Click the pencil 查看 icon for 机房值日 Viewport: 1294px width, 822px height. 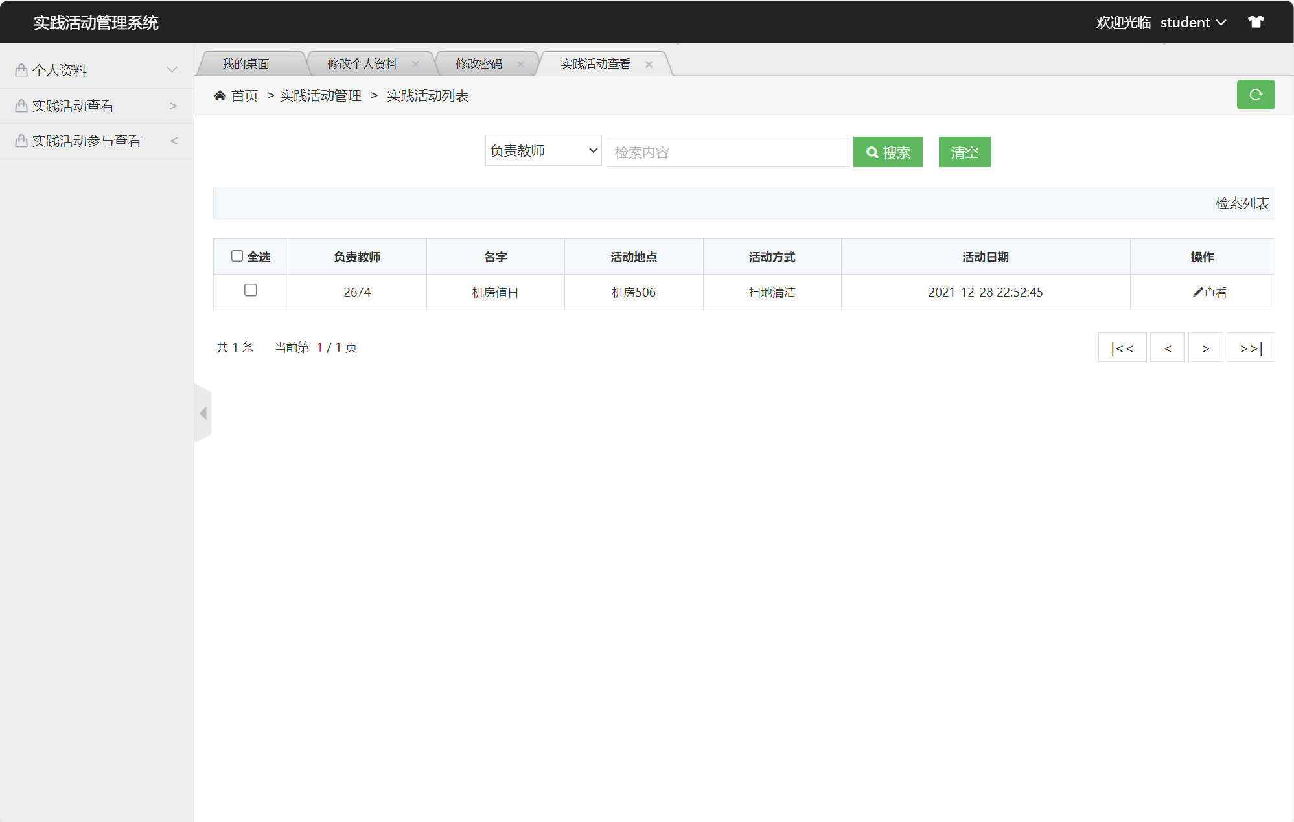pyautogui.click(x=1197, y=291)
